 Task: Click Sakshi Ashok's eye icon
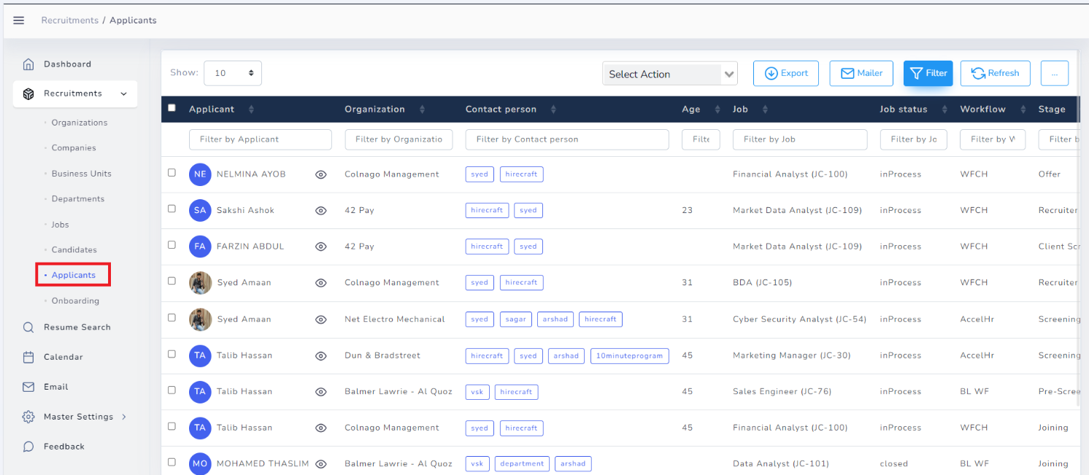[x=320, y=211]
